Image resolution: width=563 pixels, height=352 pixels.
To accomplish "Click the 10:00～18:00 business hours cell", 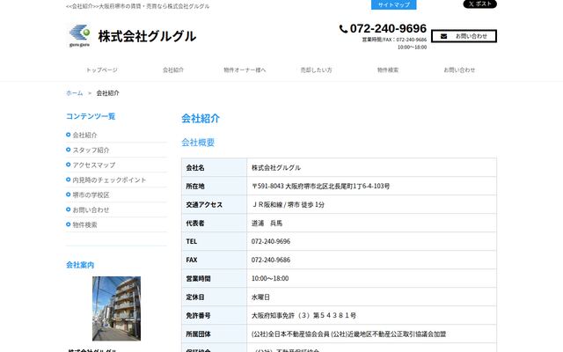I will [x=371, y=278].
